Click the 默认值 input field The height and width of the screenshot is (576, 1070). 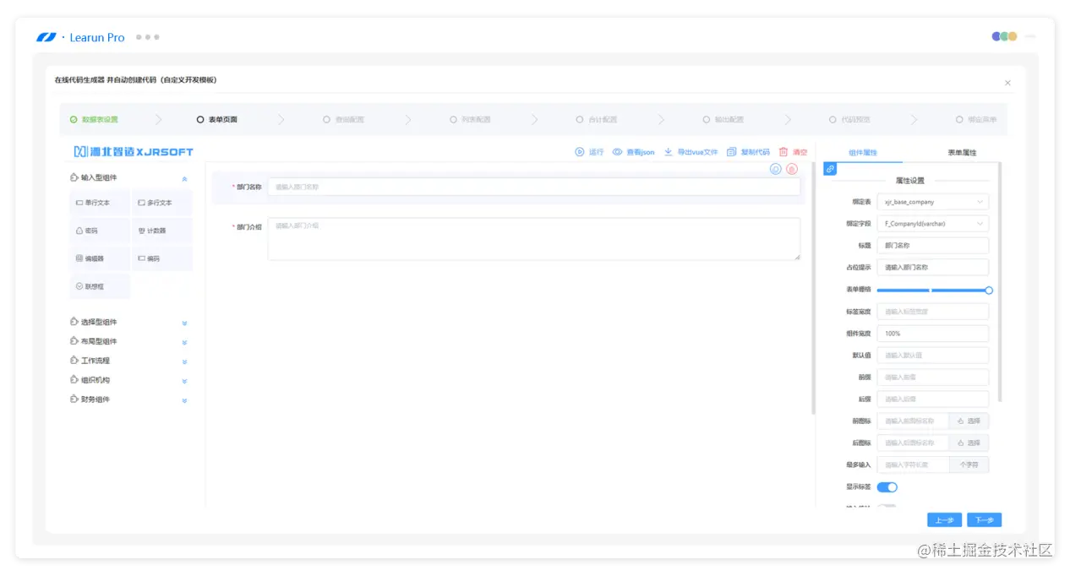(932, 356)
